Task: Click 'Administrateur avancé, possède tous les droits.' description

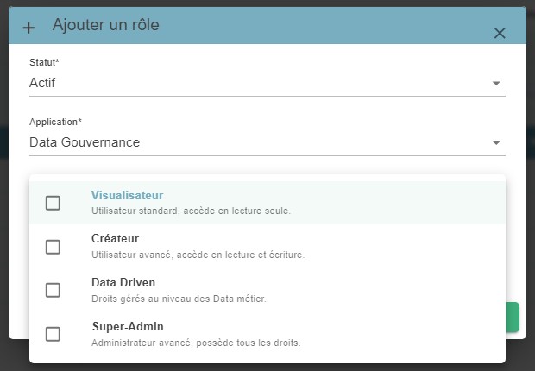Action: click(x=196, y=343)
